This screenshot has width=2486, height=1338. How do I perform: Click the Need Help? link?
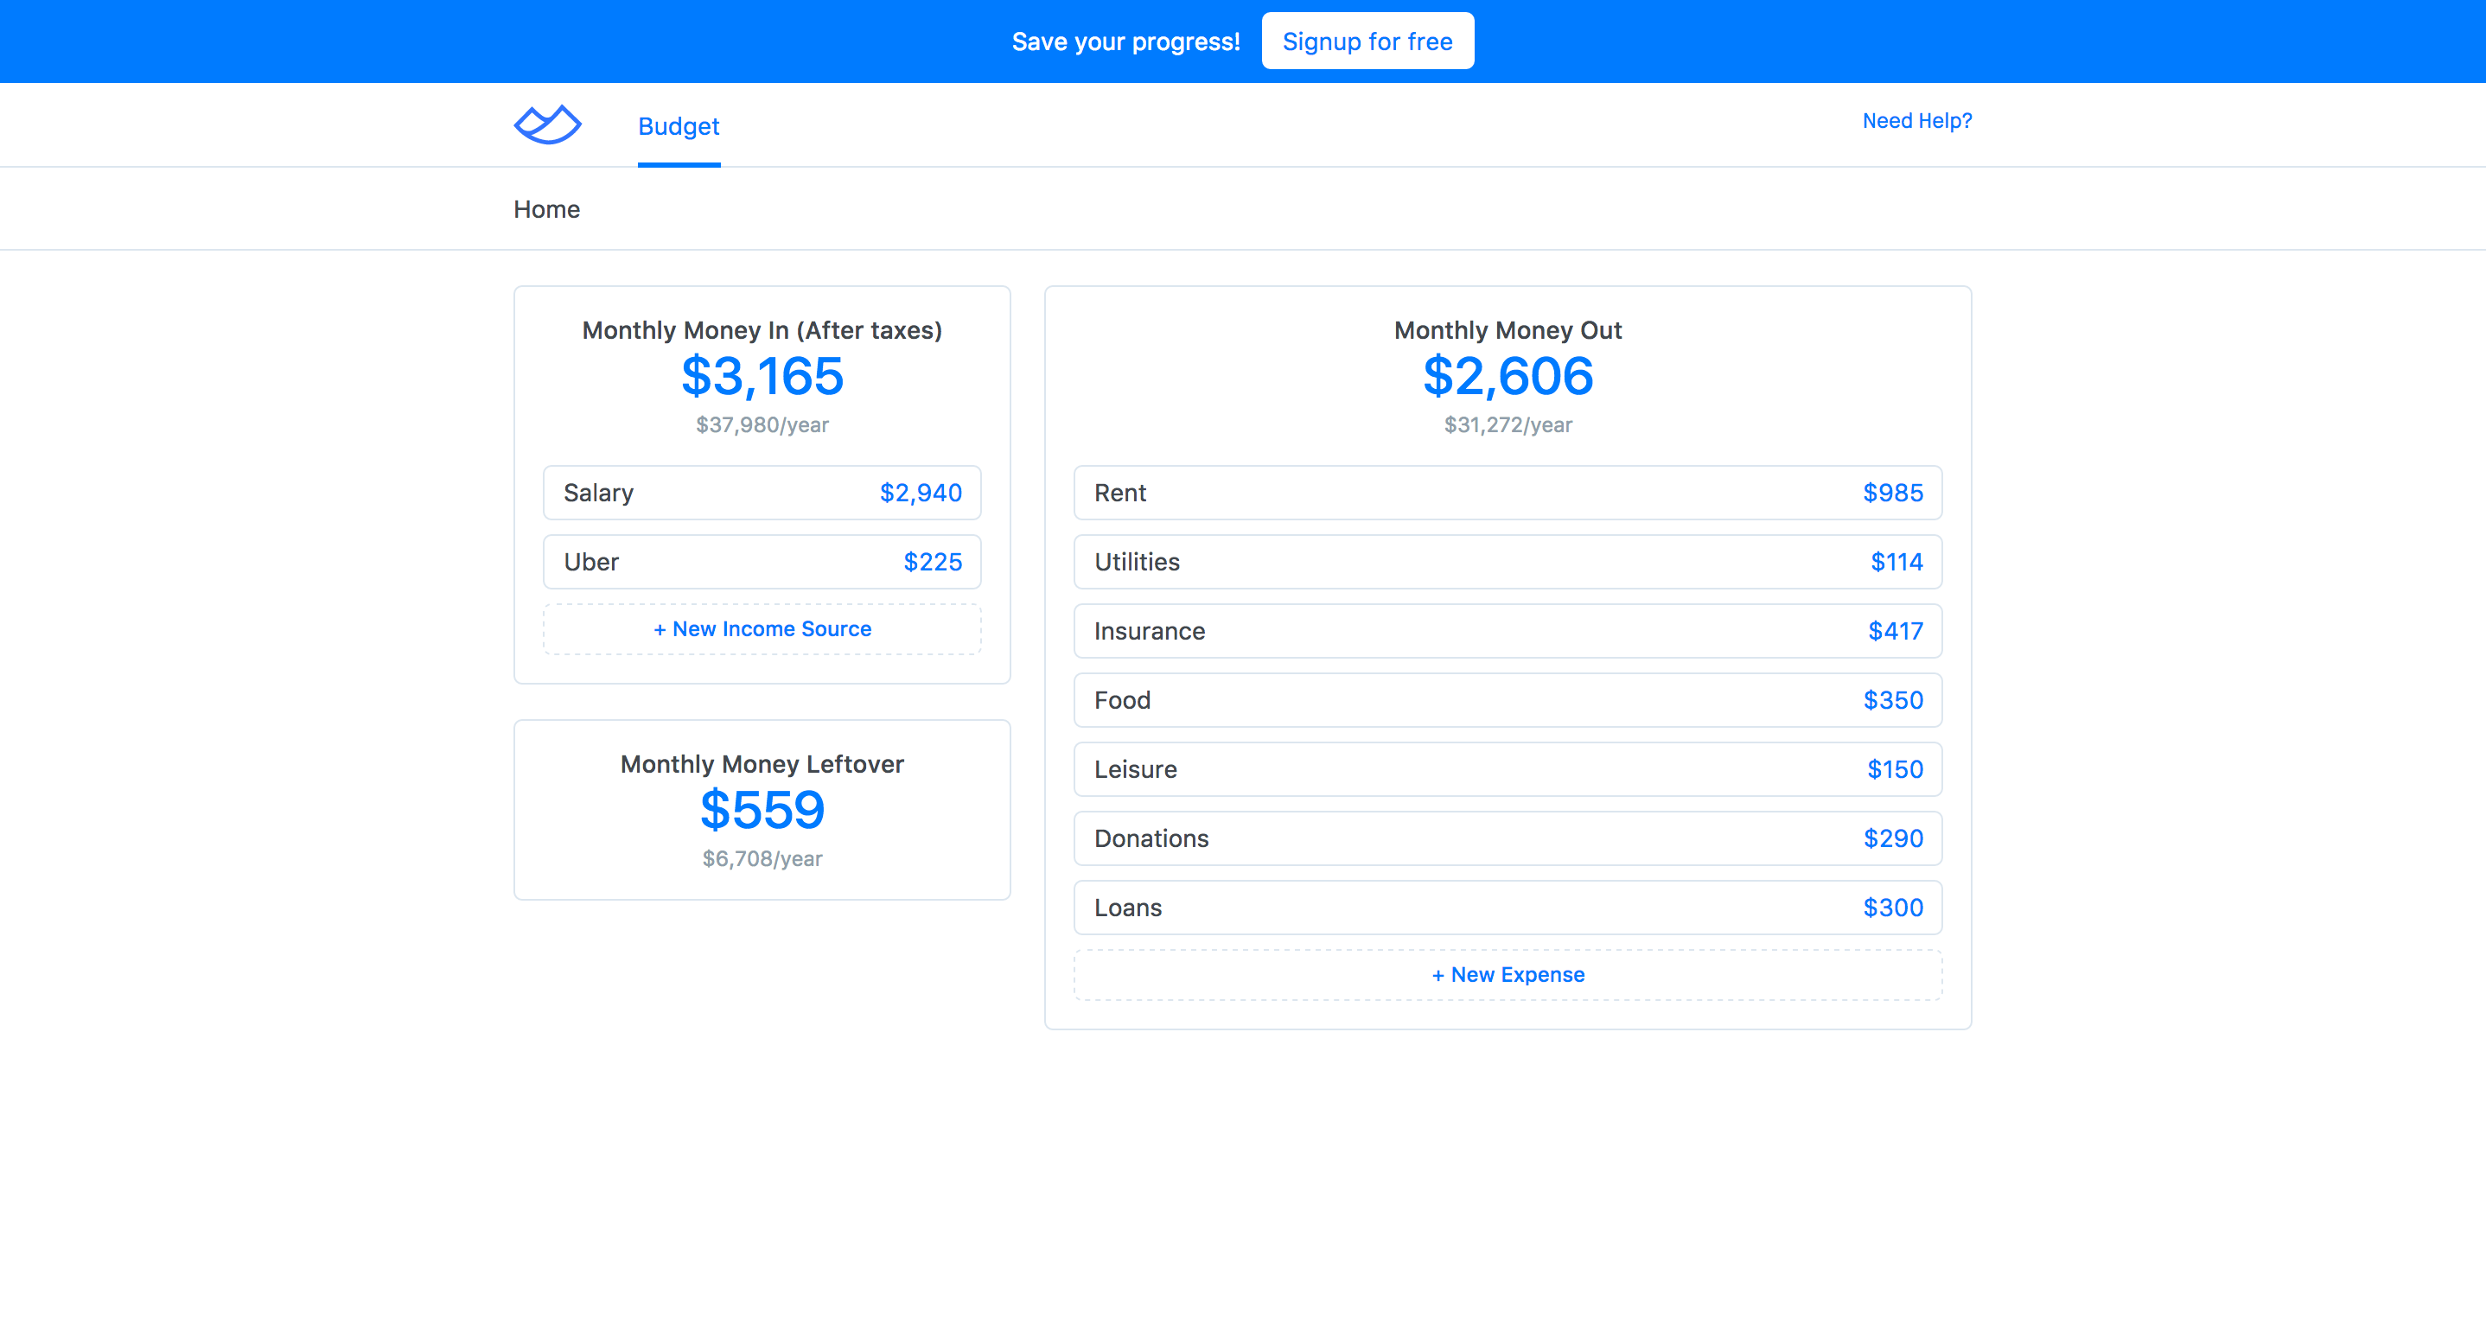coord(1916,121)
